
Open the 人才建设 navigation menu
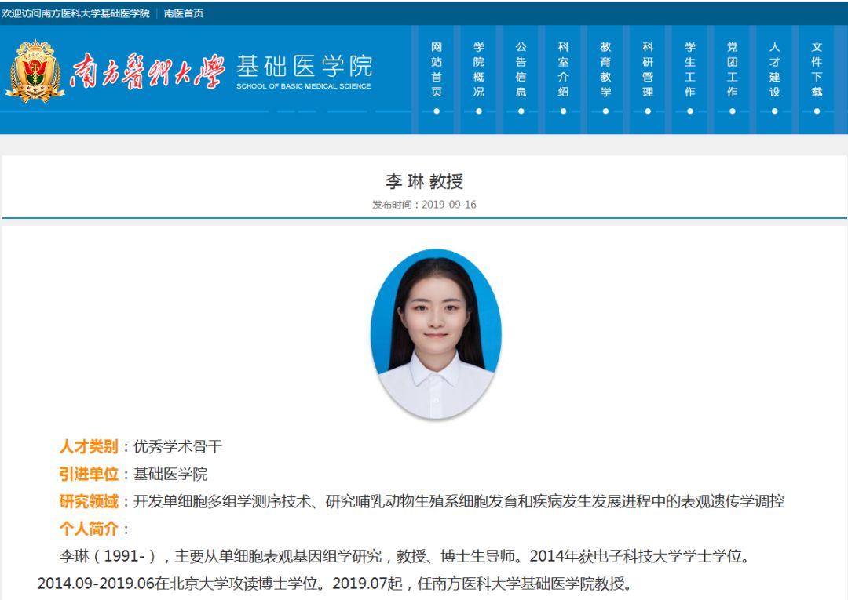774,70
